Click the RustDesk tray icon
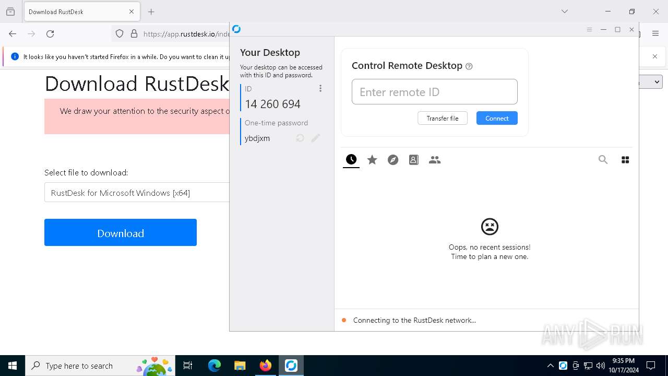 563,366
